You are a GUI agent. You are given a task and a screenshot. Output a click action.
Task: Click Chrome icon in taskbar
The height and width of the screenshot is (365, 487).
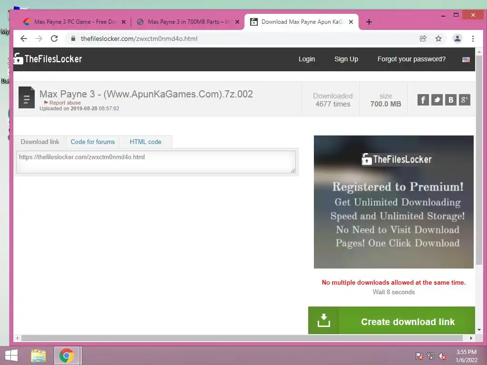point(67,355)
